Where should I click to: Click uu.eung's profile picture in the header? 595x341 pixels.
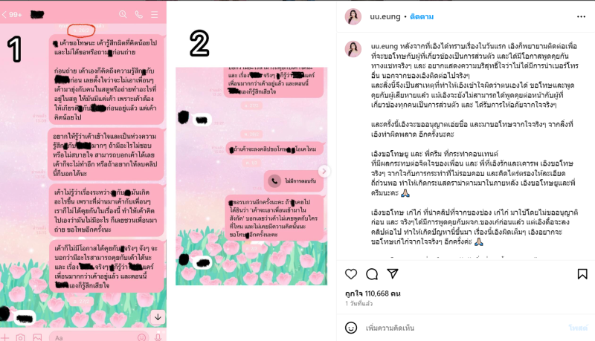pyautogui.click(x=353, y=16)
